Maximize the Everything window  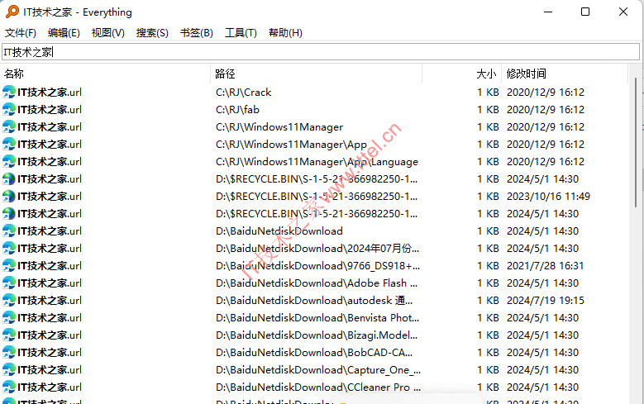pyautogui.click(x=585, y=12)
